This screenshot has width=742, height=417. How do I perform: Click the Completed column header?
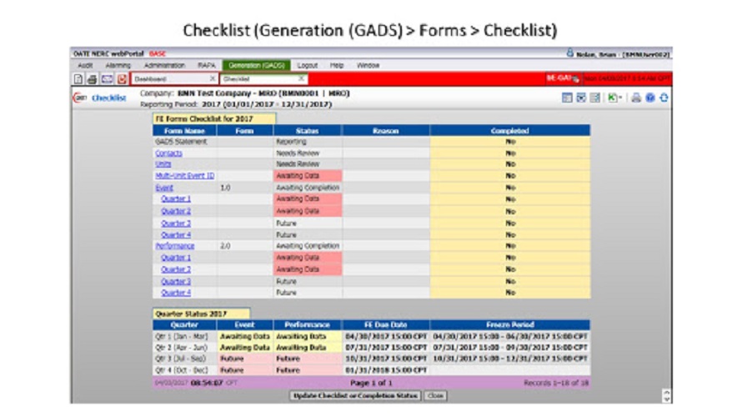(510, 131)
